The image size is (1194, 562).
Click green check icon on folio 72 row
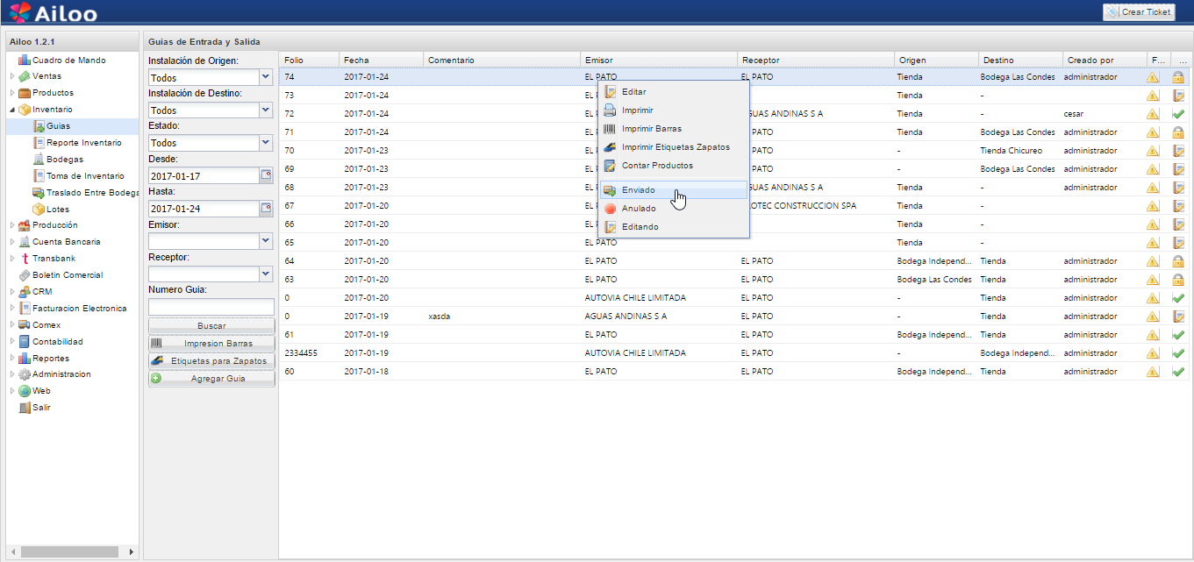click(x=1178, y=114)
